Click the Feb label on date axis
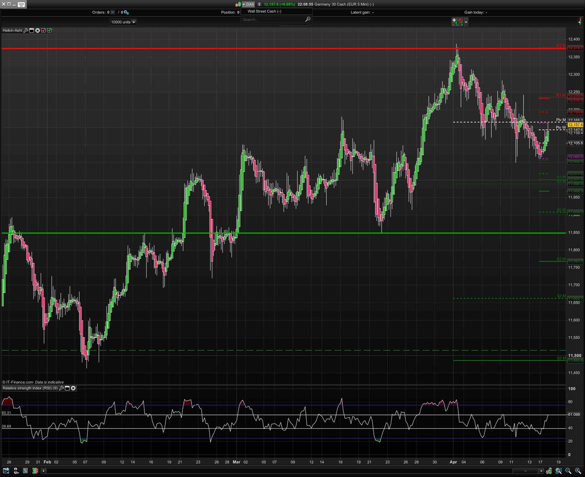585x477 pixels. pos(47,462)
